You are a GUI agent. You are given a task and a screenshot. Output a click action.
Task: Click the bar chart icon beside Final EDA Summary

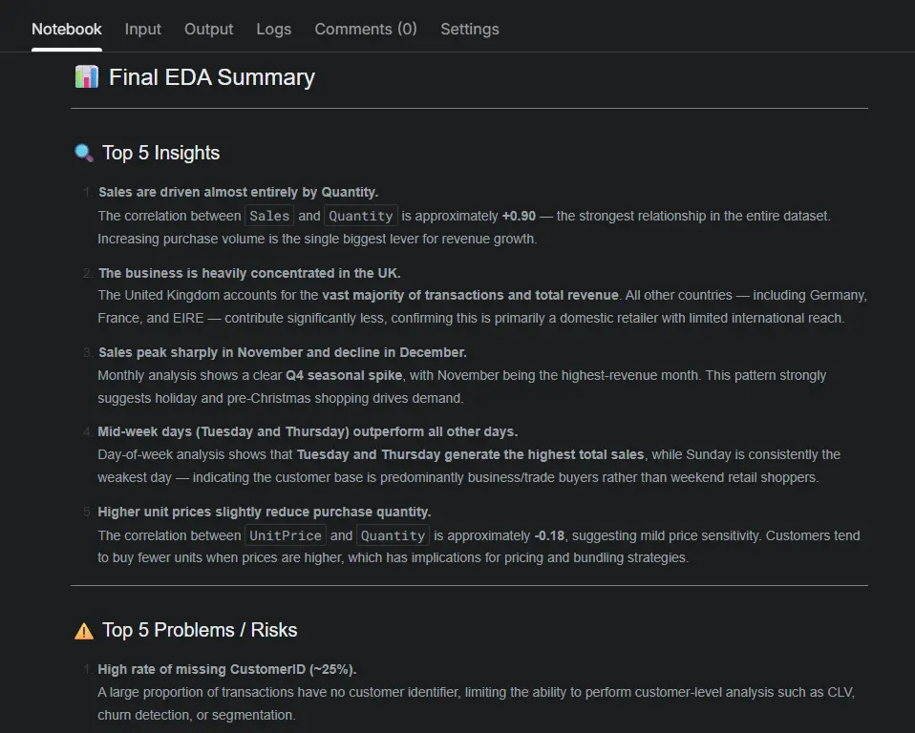point(86,77)
